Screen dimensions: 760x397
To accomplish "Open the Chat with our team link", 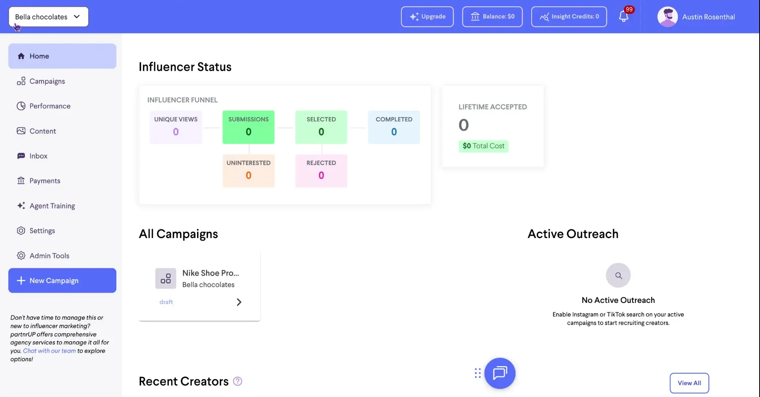I will (x=49, y=350).
